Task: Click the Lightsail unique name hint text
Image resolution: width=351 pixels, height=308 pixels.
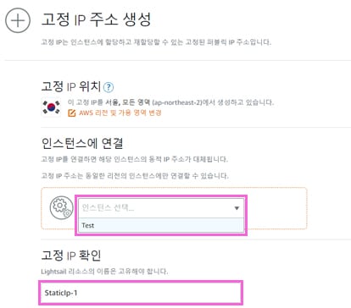Action: tap(104, 272)
